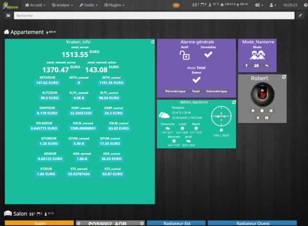Toggle the Immédiat checkmark in alarm
The width and height of the screenshot is (308, 226).
(208, 54)
